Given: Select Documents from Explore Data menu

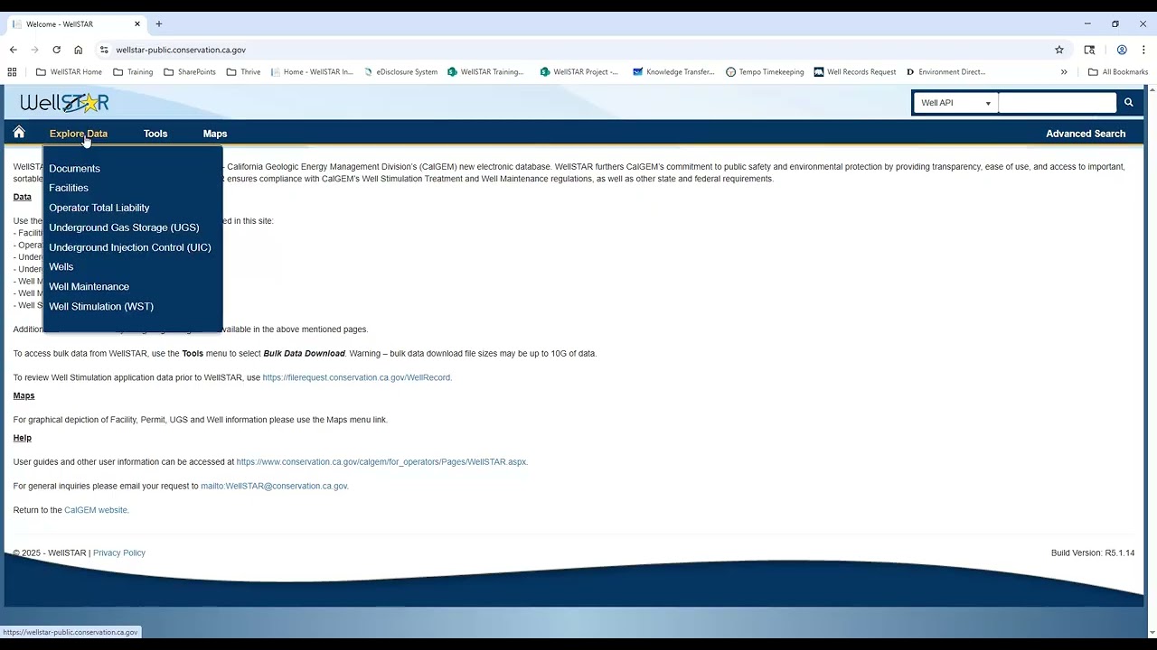Looking at the screenshot, I should (74, 168).
